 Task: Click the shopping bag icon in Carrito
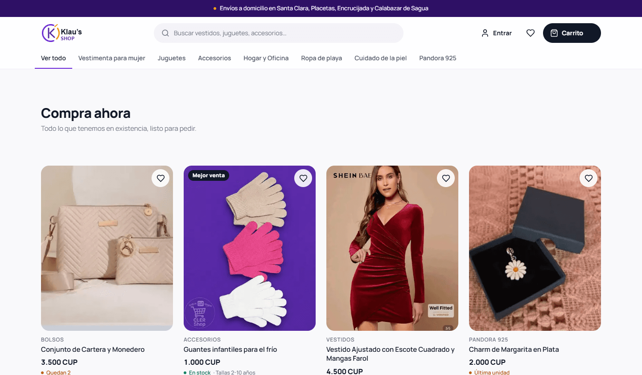point(554,33)
